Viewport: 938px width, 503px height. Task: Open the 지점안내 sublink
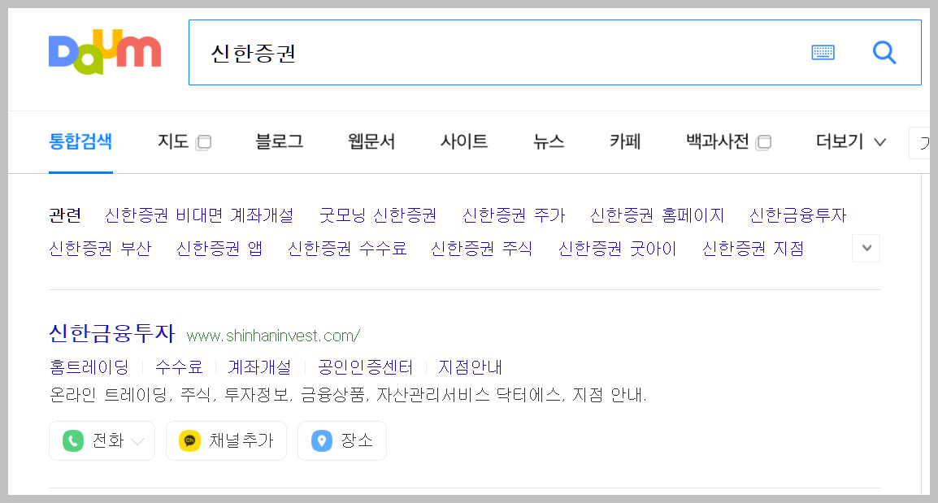pos(470,366)
